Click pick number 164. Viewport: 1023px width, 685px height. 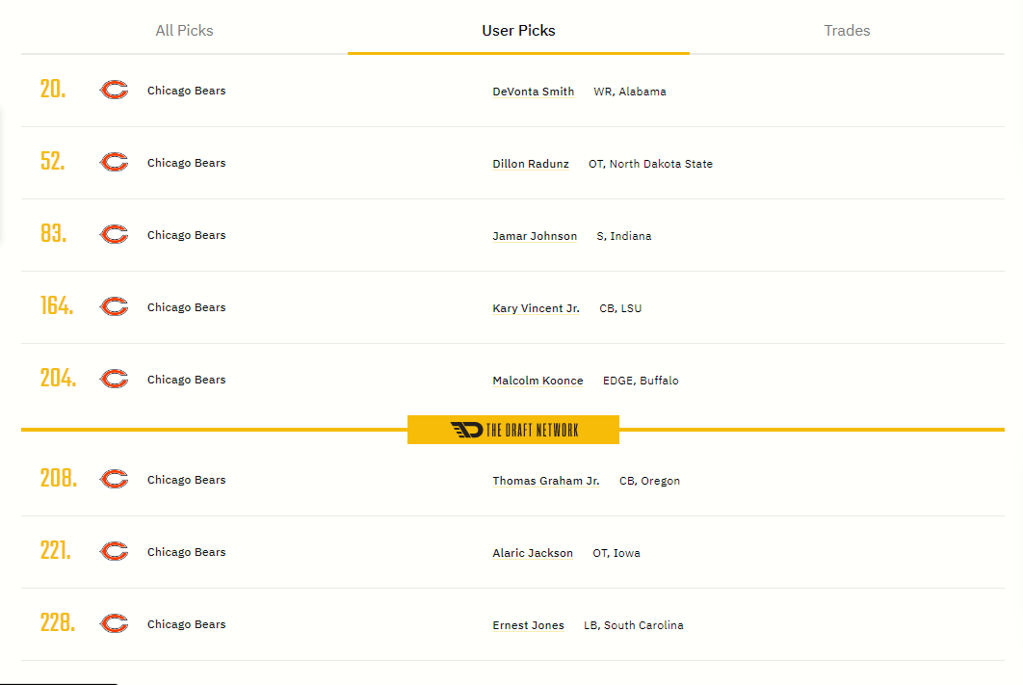click(x=56, y=306)
